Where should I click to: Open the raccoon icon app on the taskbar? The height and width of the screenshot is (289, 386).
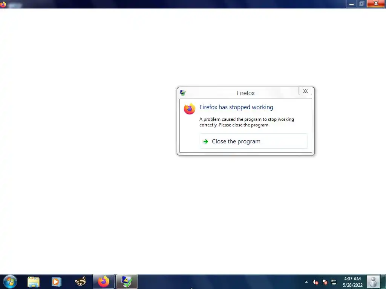tap(80, 281)
